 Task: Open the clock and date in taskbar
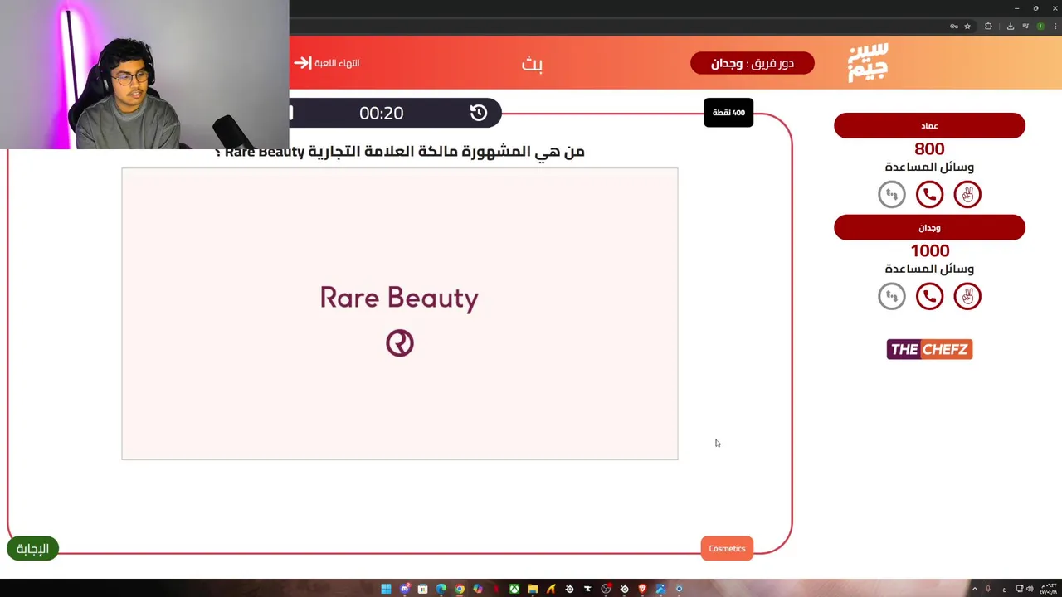pos(1049,589)
